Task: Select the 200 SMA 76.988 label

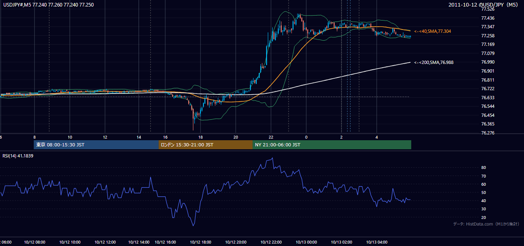Action: (434, 62)
